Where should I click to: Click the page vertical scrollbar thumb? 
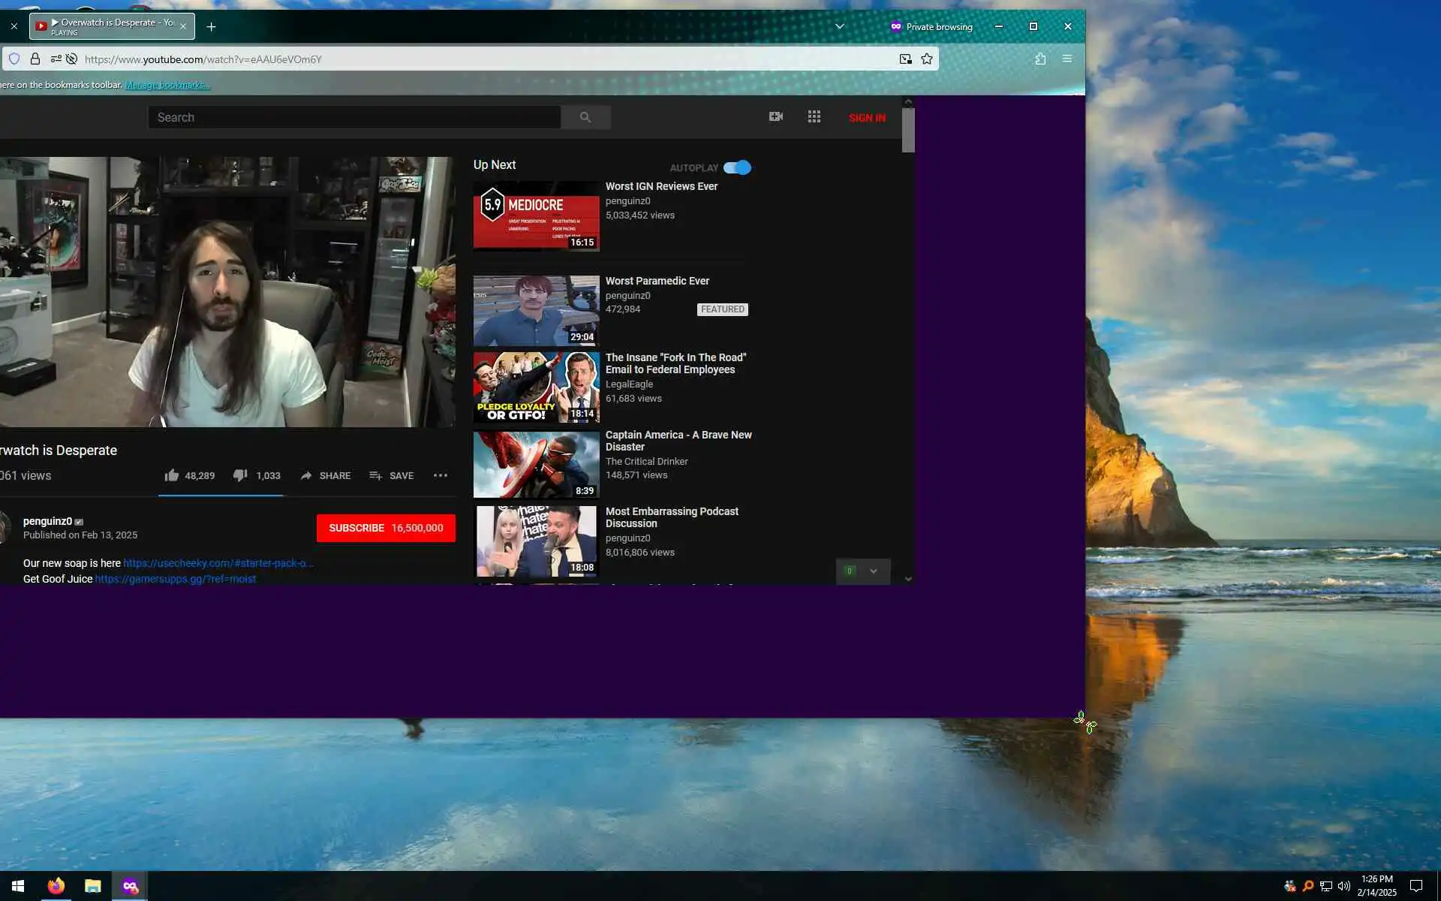tap(908, 129)
